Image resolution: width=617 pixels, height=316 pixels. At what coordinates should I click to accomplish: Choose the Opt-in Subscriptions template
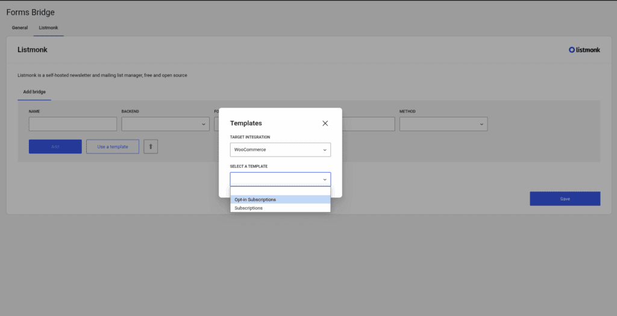click(280, 199)
